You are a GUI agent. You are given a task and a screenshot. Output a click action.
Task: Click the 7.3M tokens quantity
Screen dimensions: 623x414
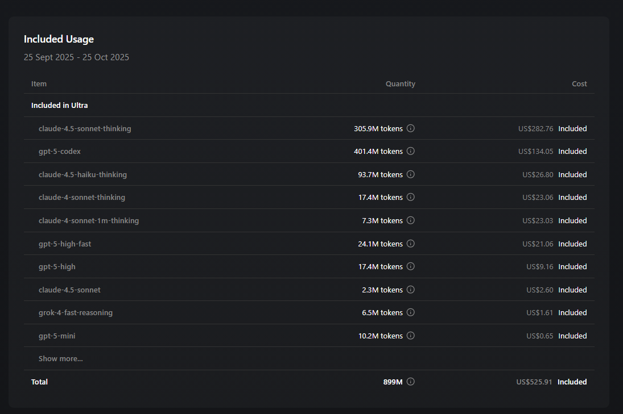[382, 220]
